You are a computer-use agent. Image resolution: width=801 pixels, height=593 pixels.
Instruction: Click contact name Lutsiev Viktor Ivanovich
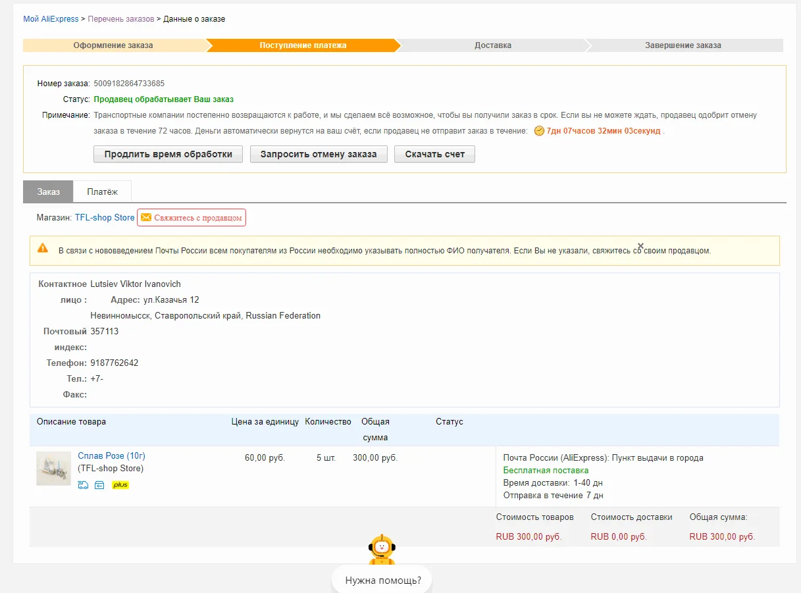136,284
